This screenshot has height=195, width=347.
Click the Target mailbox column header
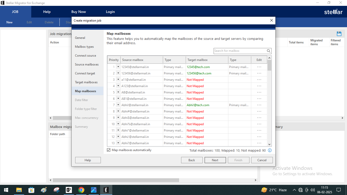point(207,60)
